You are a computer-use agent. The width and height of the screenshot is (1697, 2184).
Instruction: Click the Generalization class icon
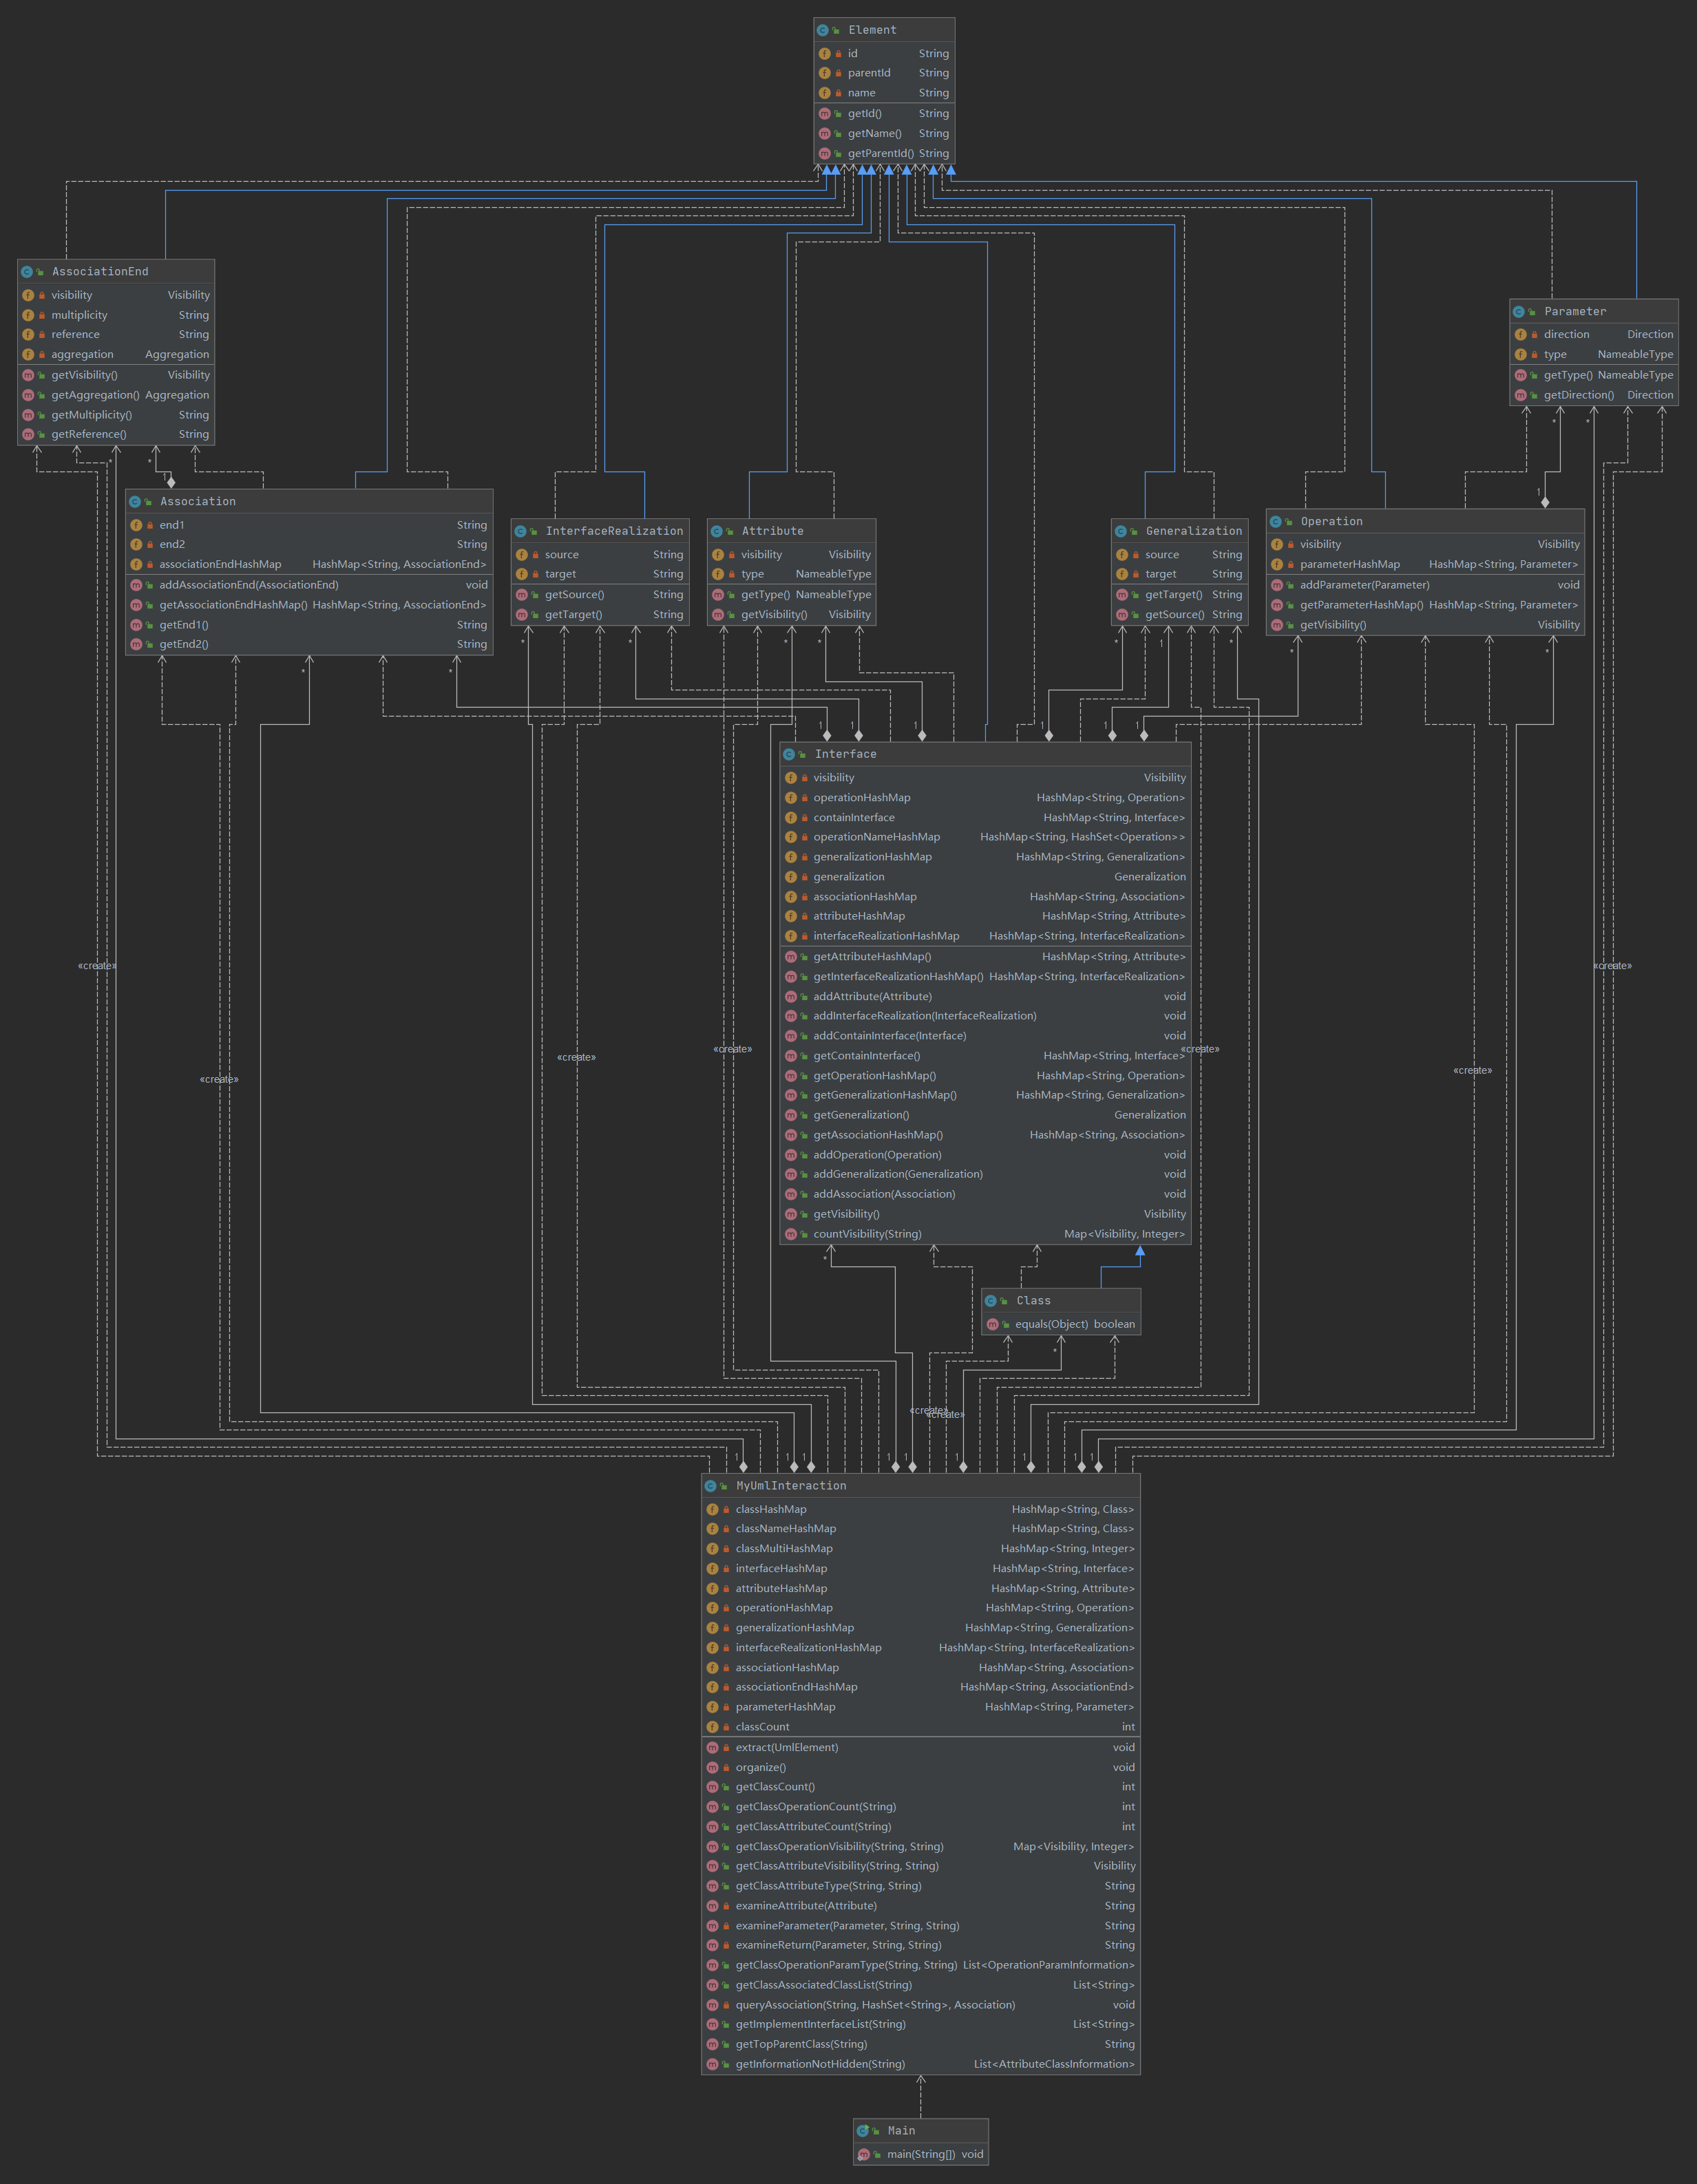[1120, 531]
